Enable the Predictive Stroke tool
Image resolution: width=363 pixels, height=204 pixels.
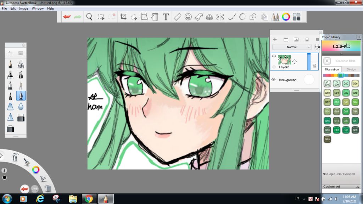click(x=242, y=17)
